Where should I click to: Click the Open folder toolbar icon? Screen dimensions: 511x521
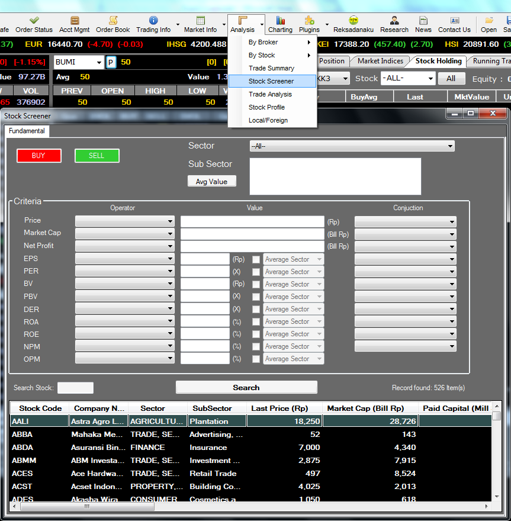click(x=488, y=24)
